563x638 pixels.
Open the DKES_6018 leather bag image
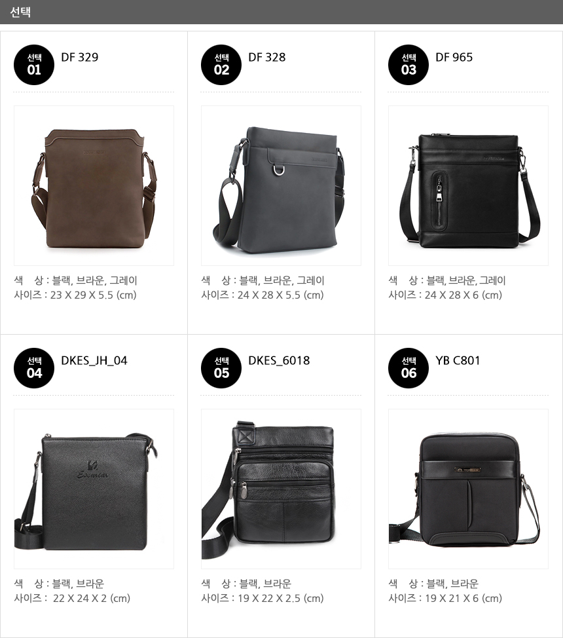(281, 489)
